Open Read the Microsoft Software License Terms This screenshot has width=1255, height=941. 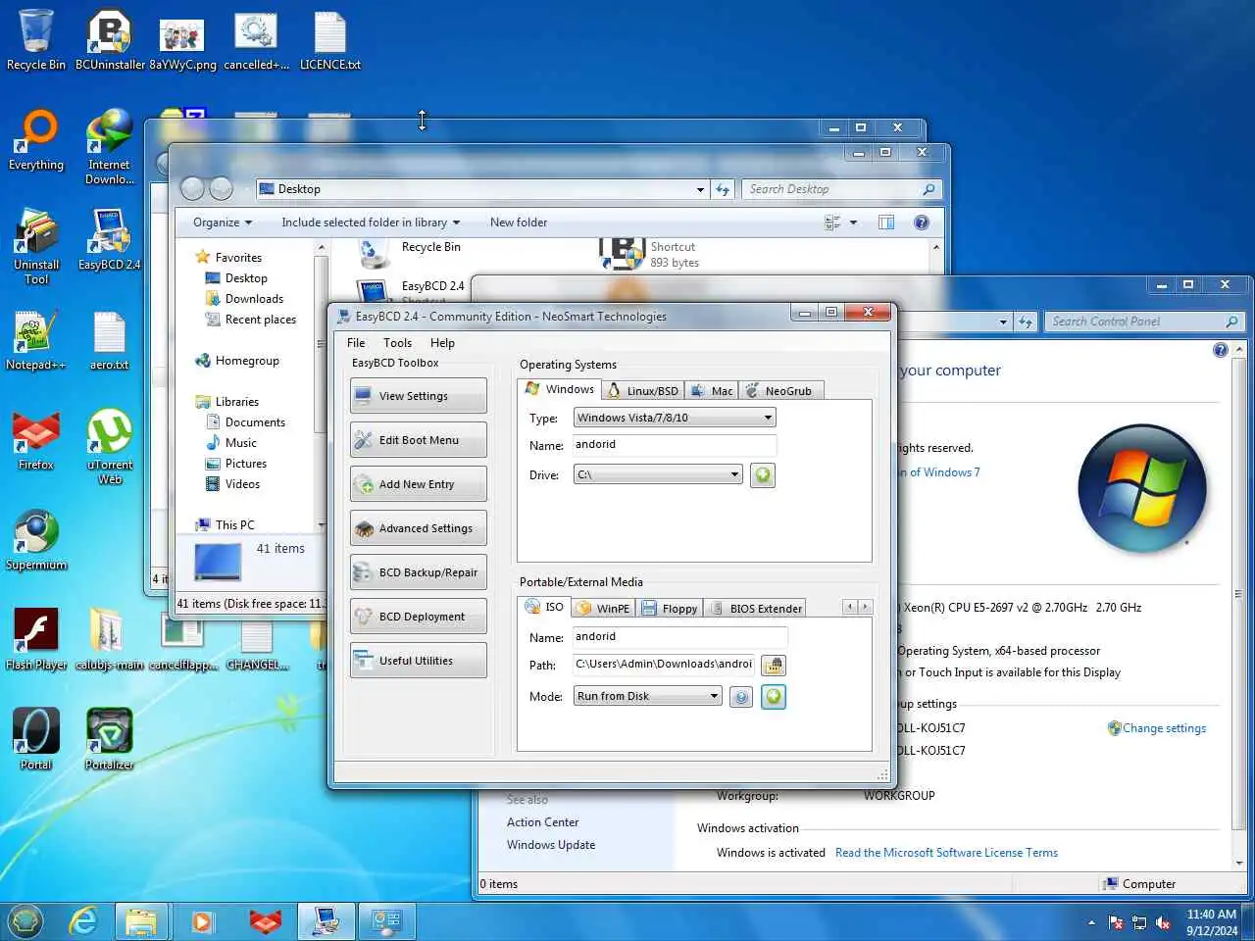(946, 853)
